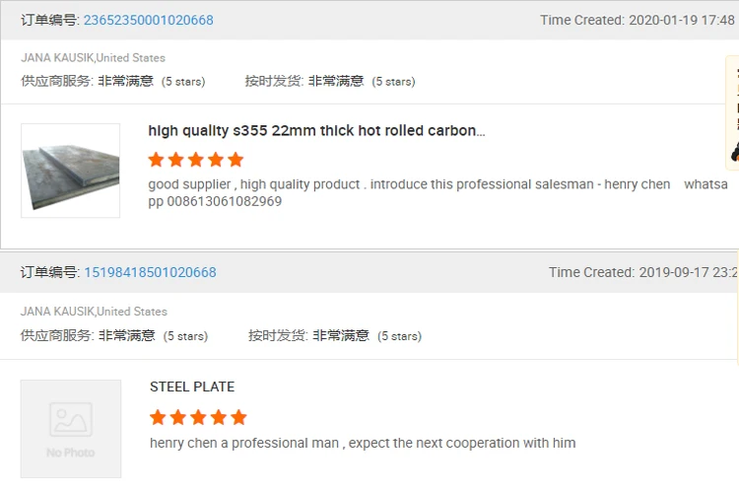Click second star of STEEL PLATE review

178,417
